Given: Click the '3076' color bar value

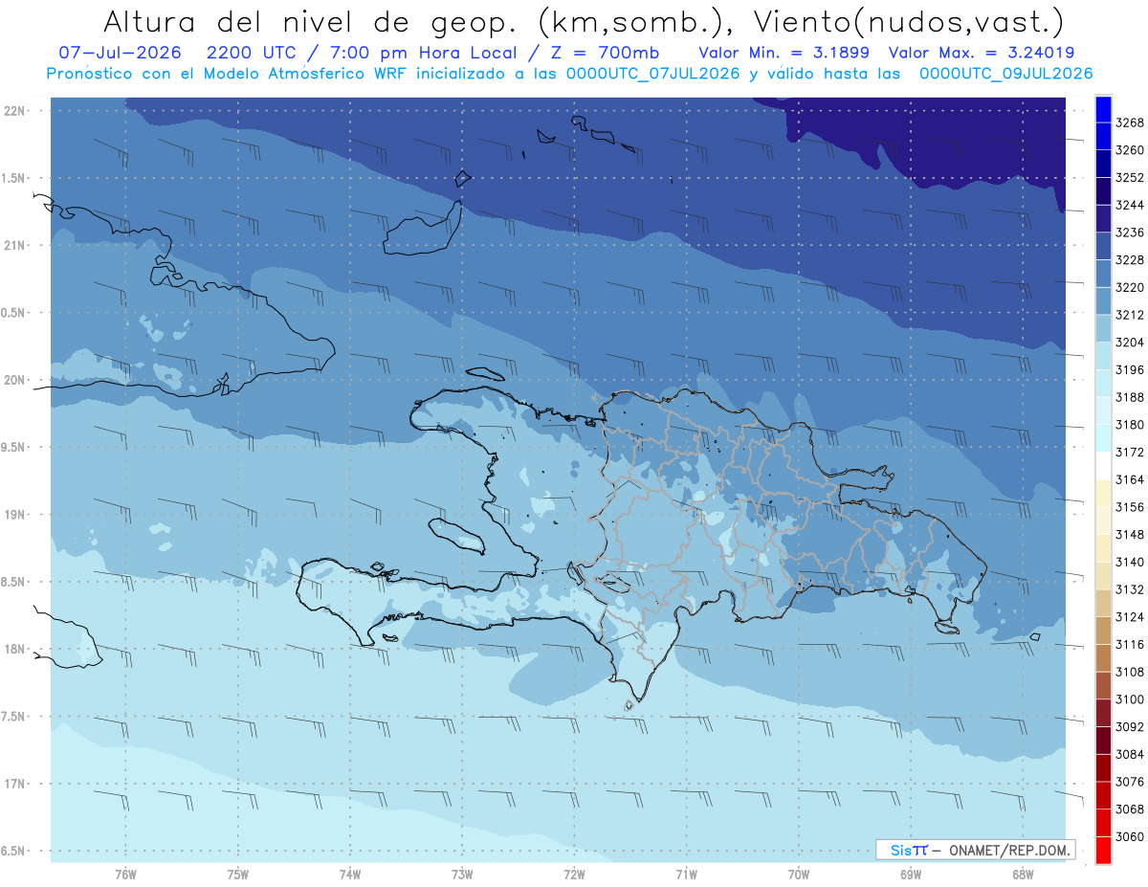Looking at the screenshot, I should (x=1130, y=782).
